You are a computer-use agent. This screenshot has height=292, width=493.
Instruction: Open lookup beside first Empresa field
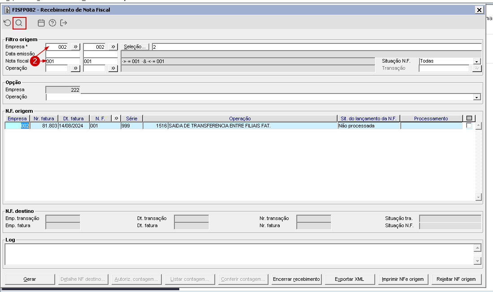[x=75, y=47]
